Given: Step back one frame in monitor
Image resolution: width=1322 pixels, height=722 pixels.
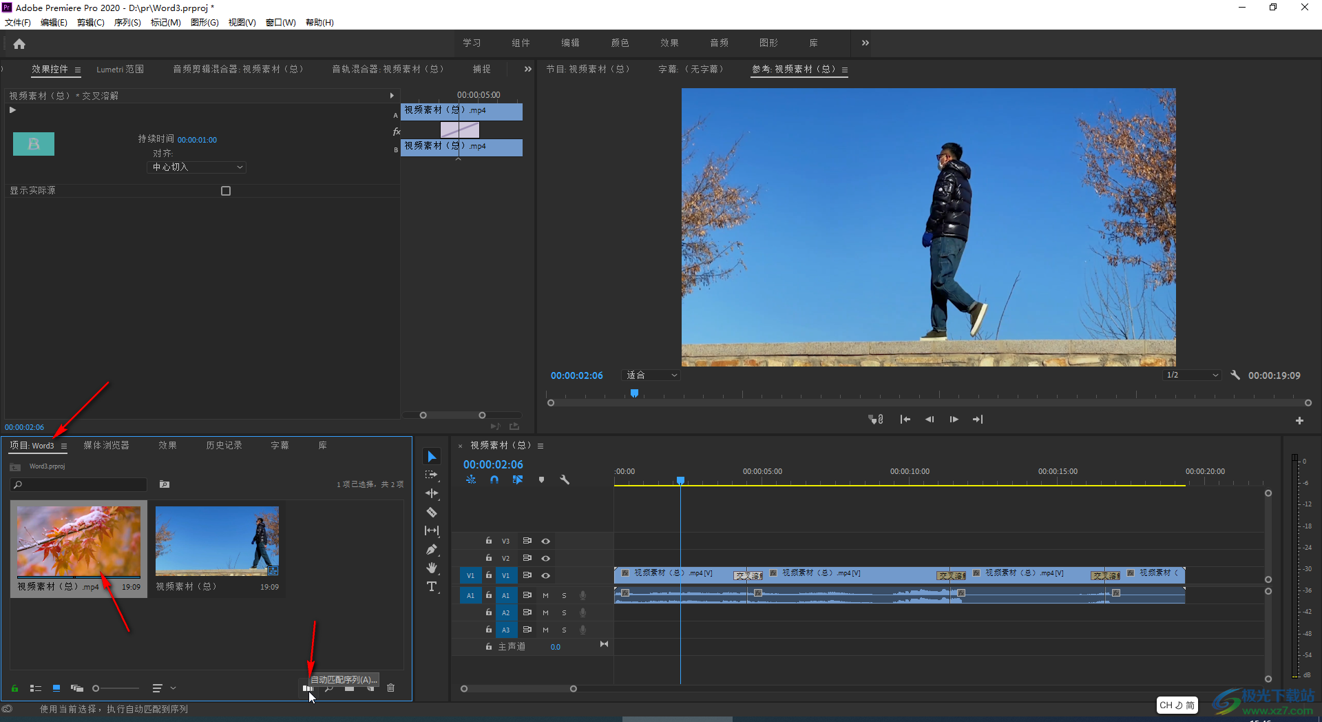Looking at the screenshot, I should pos(930,420).
